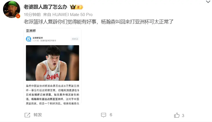The image size is (212, 122).
Task: Click the HUAWEI Mate 50 Pro source
Action: (73, 14)
